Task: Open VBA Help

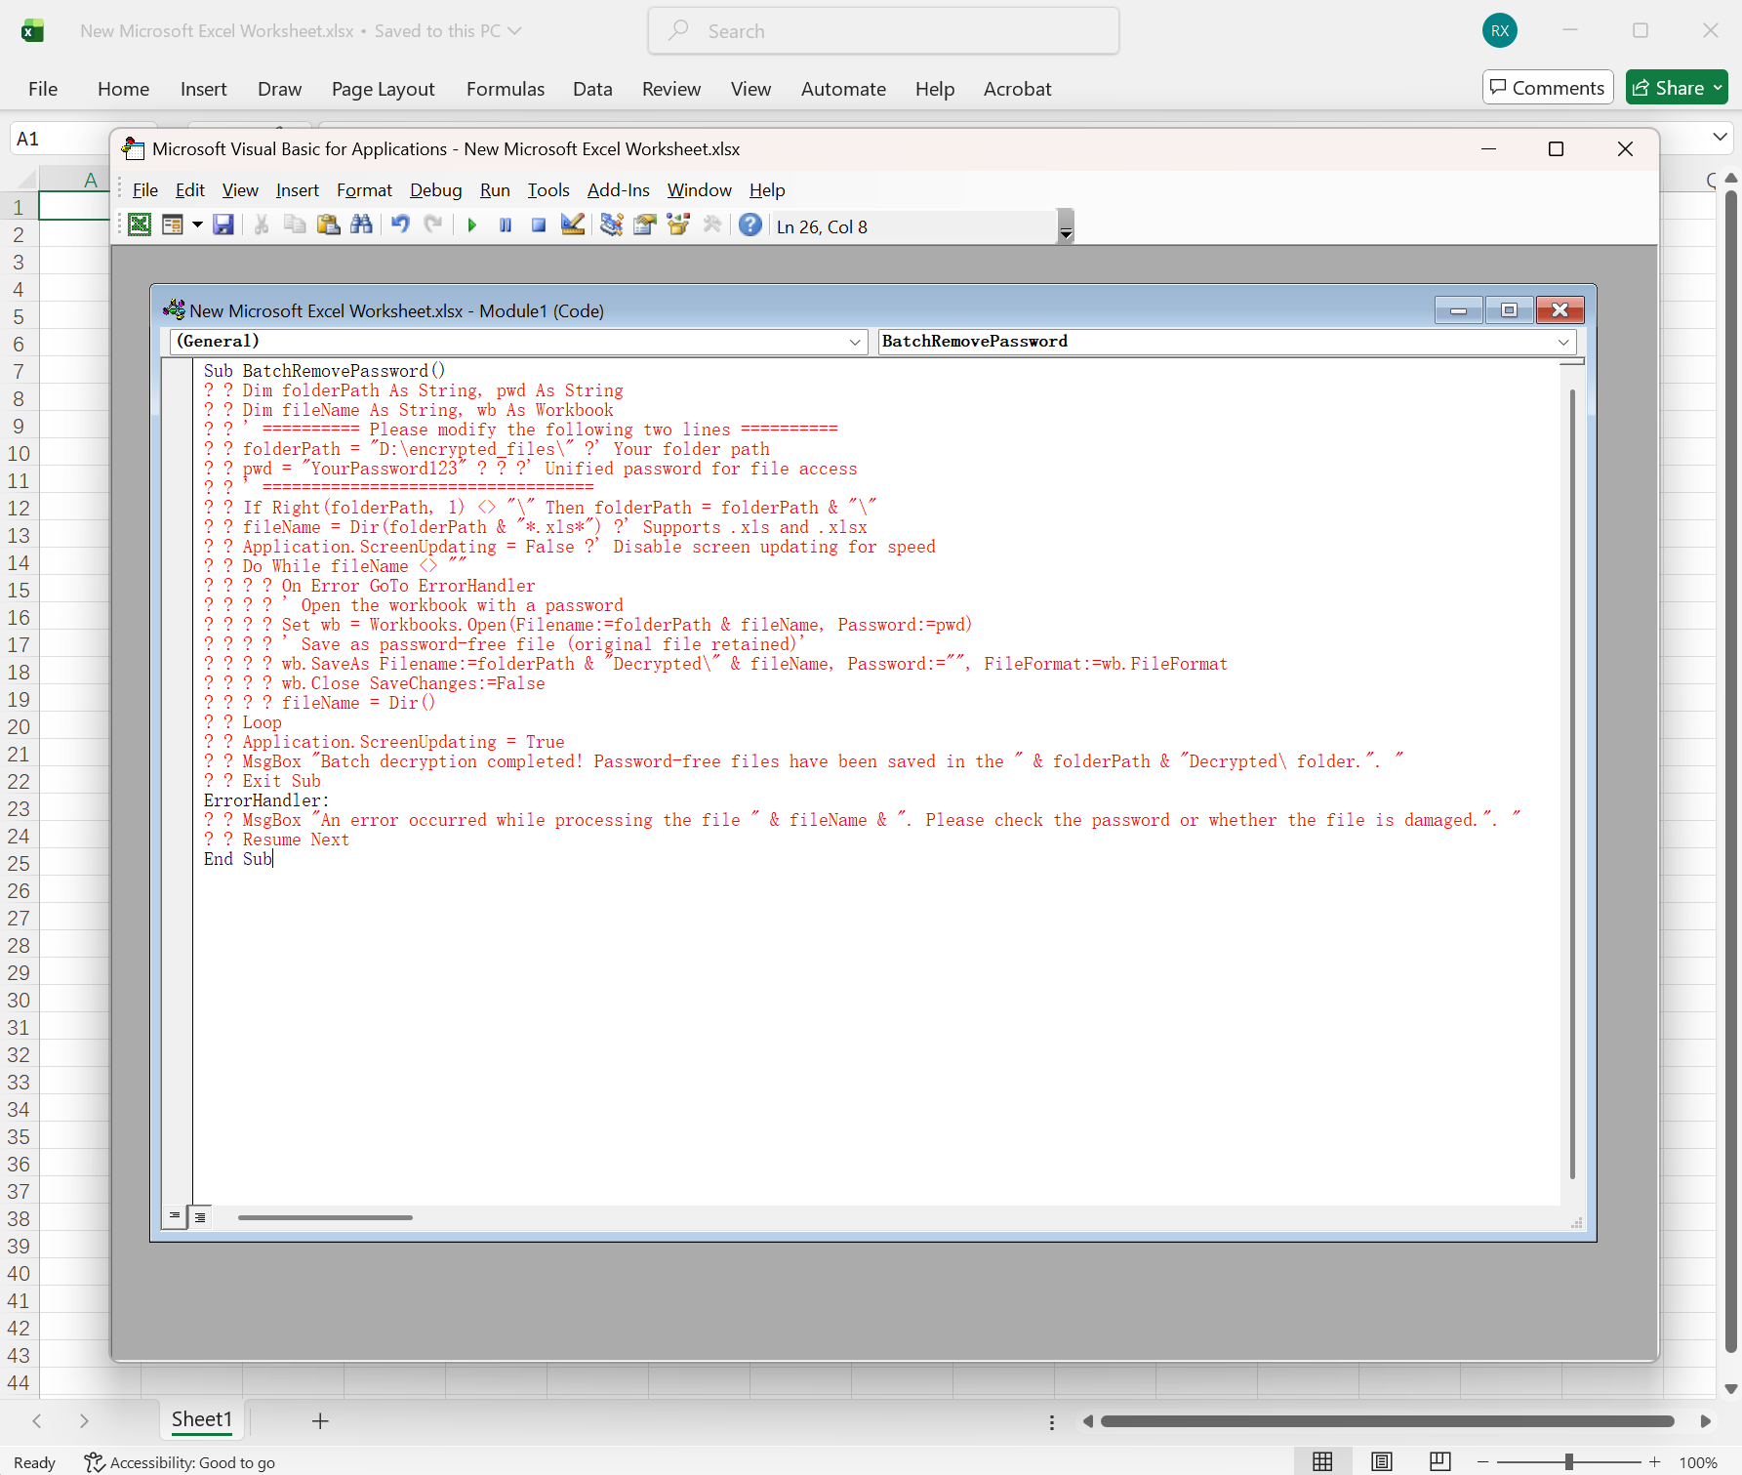Action: click(749, 225)
